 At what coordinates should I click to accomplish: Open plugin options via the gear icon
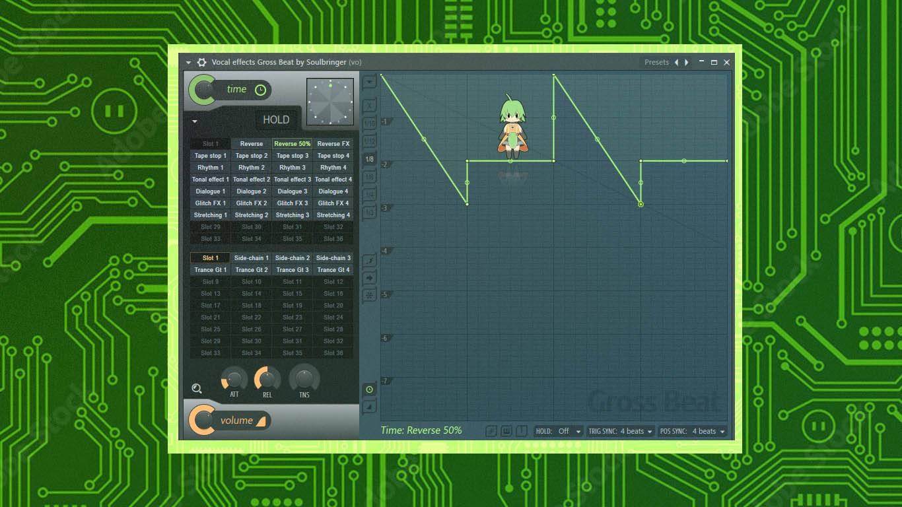(x=202, y=62)
